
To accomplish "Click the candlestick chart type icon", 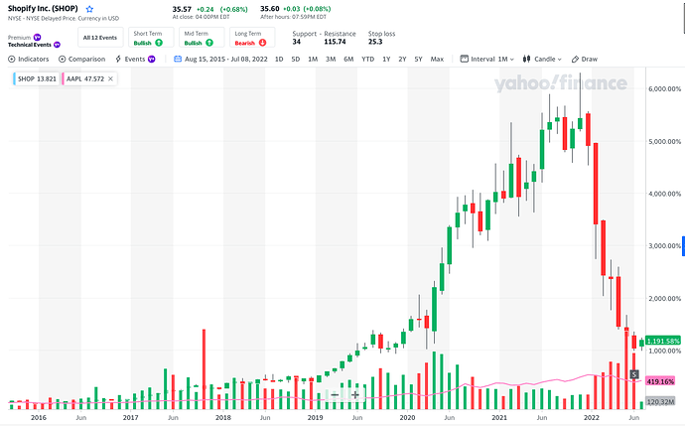I will (x=526, y=59).
